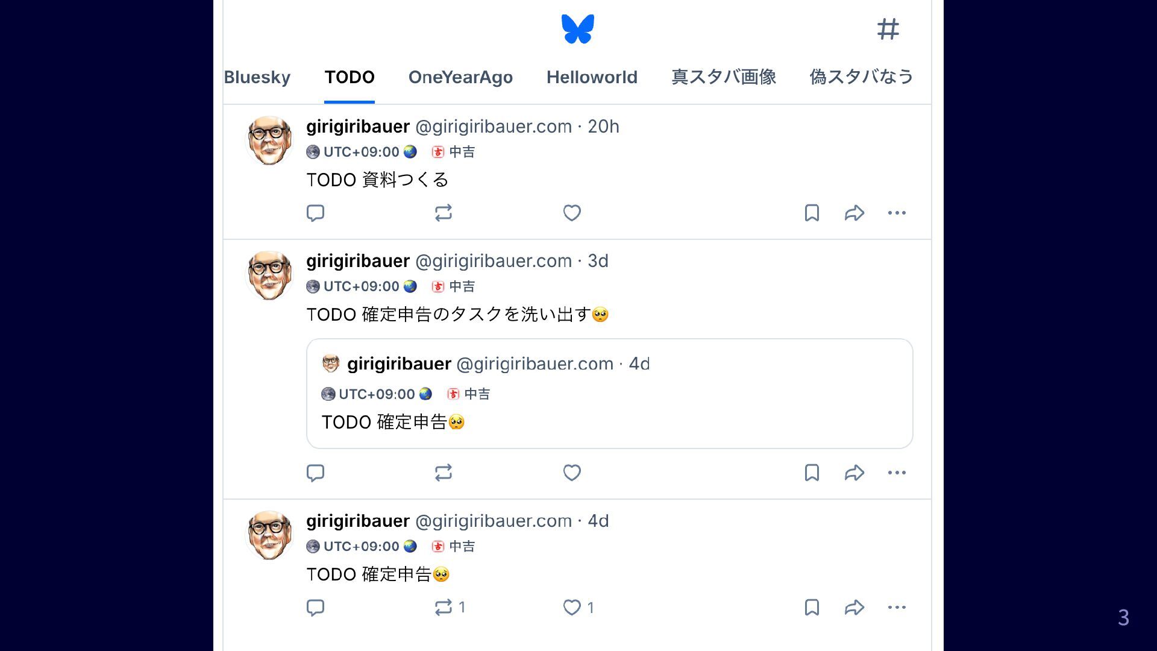Reply to the 資料つくる post
Image resolution: width=1157 pixels, height=651 pixels.
pos(315,213)
